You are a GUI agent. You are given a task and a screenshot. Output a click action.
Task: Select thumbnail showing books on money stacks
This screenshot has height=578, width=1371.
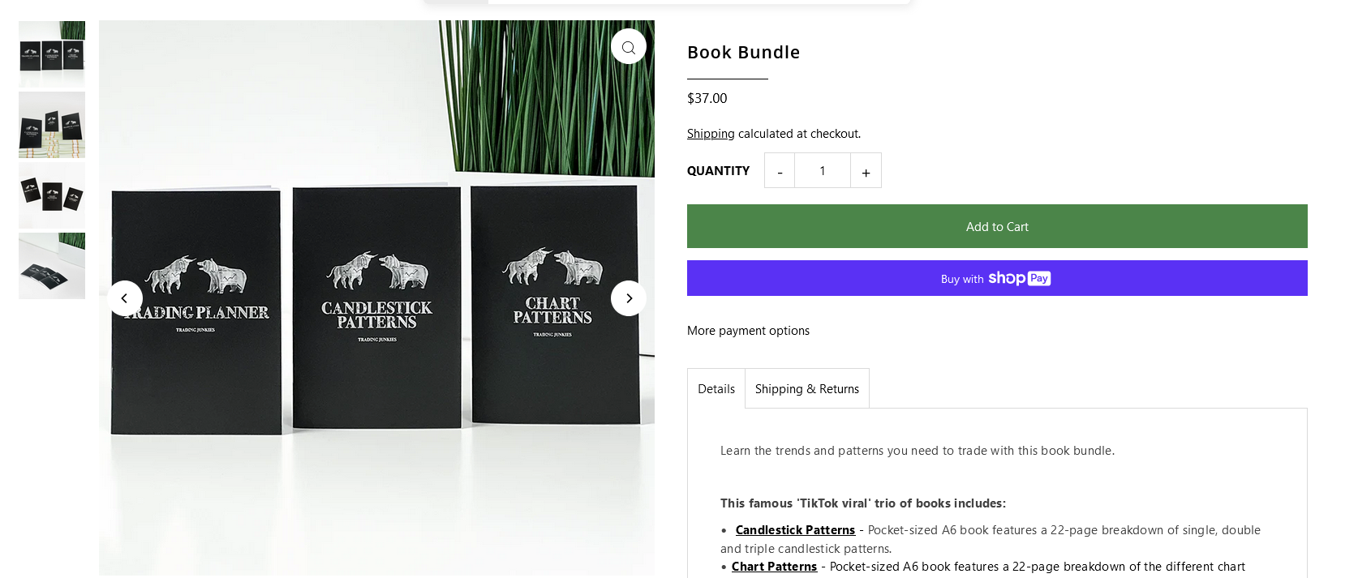(x=52, y=125)
